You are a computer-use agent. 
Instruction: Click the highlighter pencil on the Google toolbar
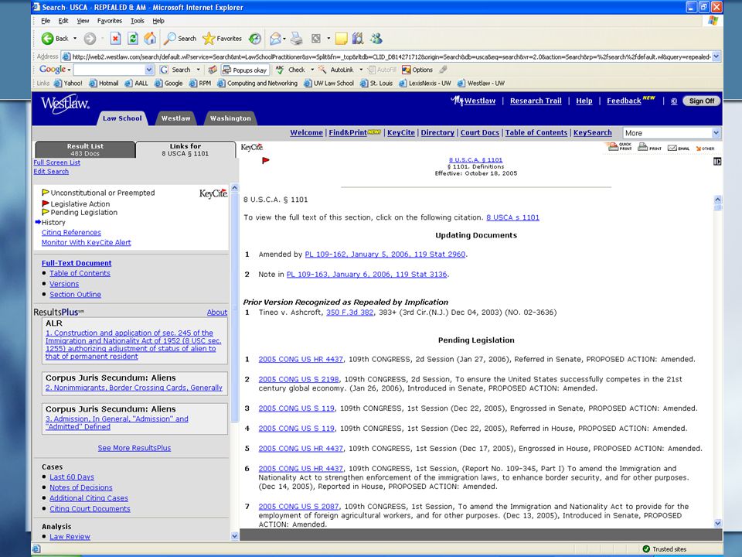(444, 70)
